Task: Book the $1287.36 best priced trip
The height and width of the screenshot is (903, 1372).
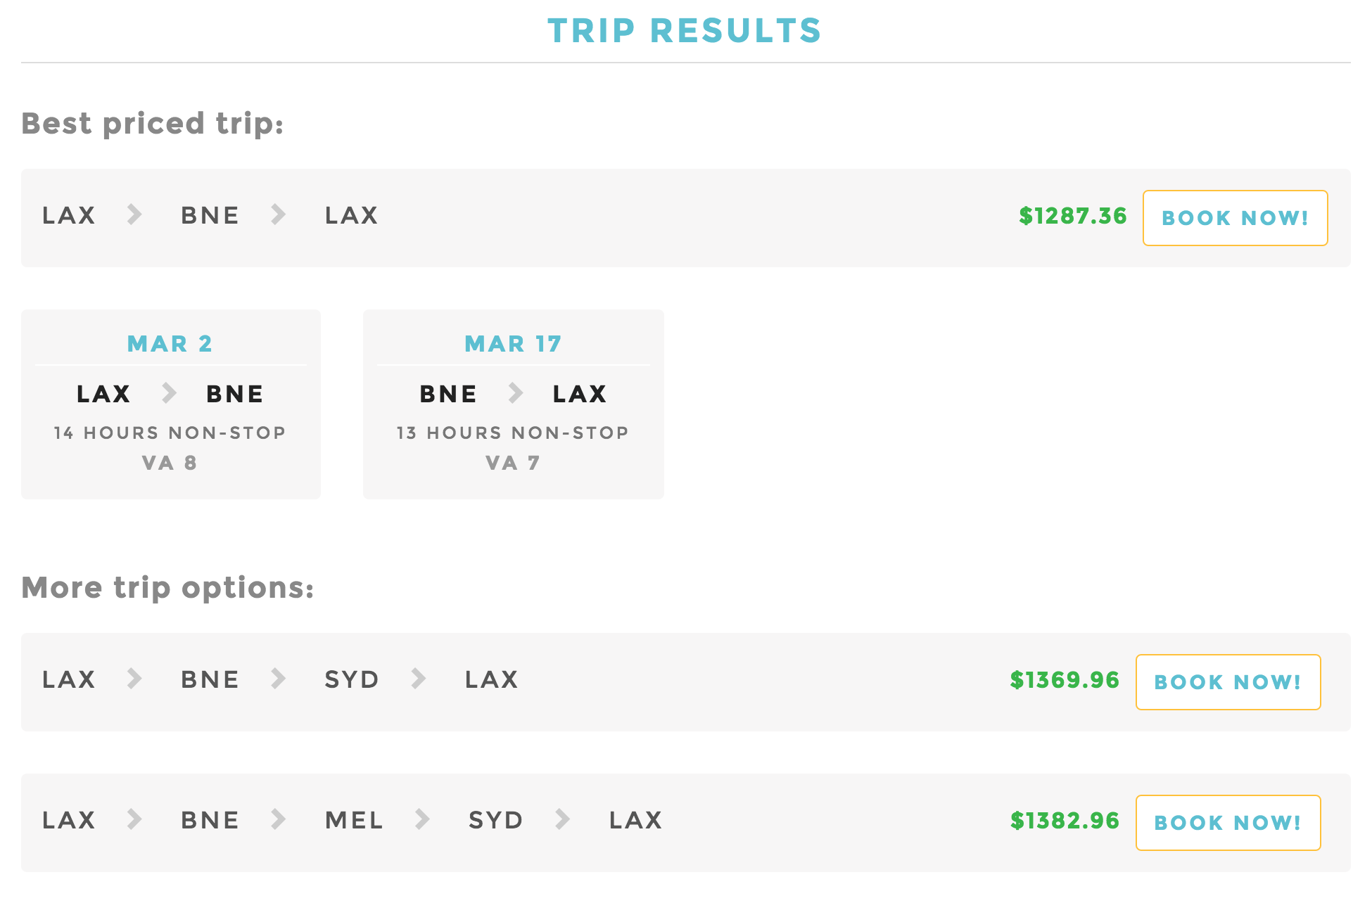Action: (x=1235, y=218)
